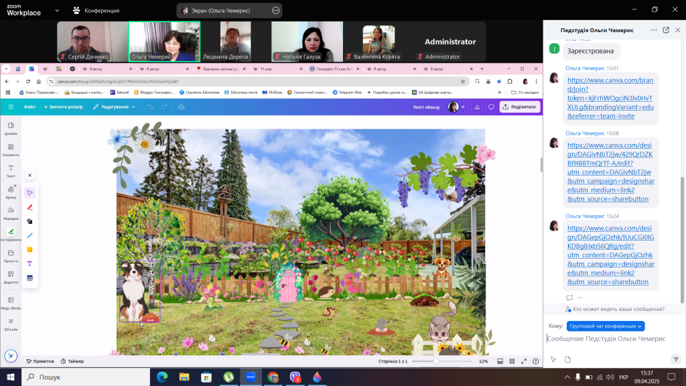Adjust the zoom slider handle
The height and width of the screenshot is (386, 686).
pos(435,361)
